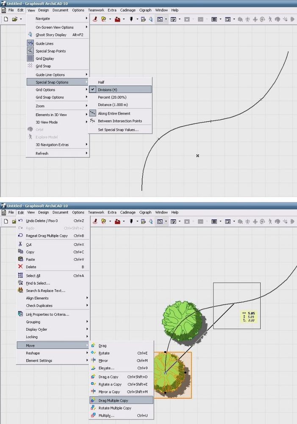Click the floor plan window icon in lower toolbar
This screenshot has width=297, height=424.
(x=160, y=222)
